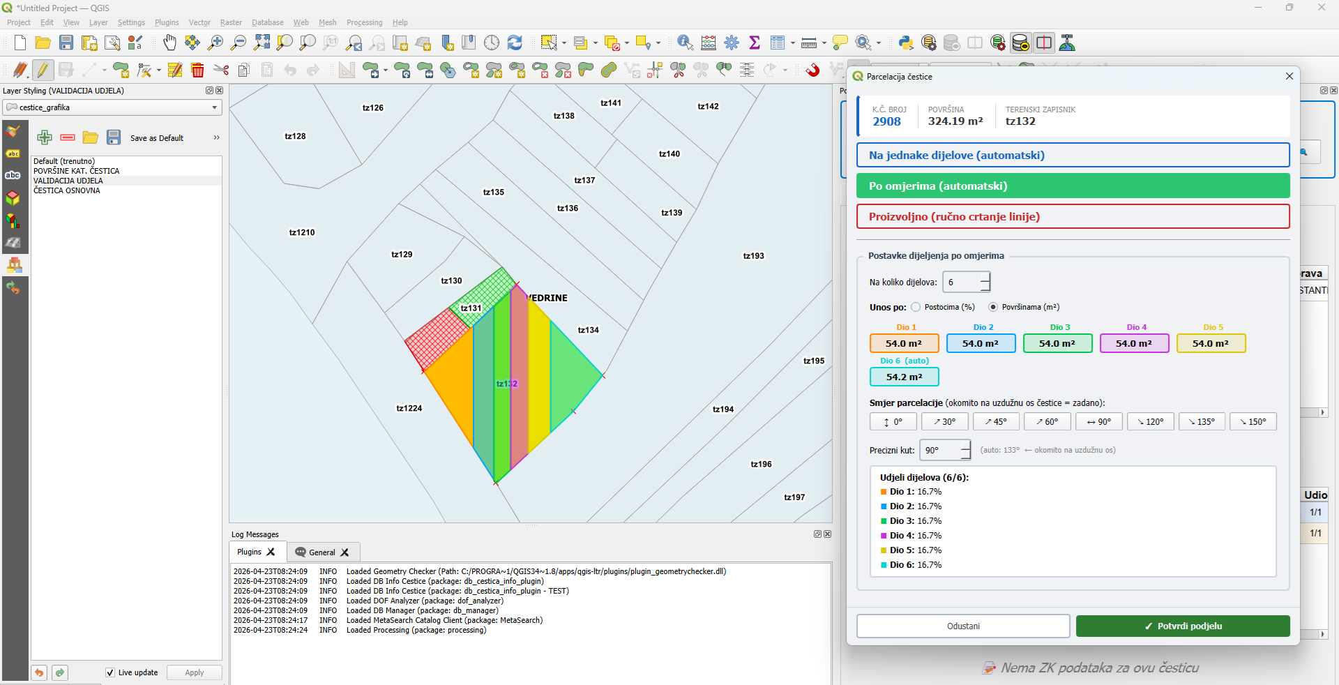The width and height of the screenshot is (1339, 685).
Task: Set parcel direction to 0°
Action: [893, 421]
